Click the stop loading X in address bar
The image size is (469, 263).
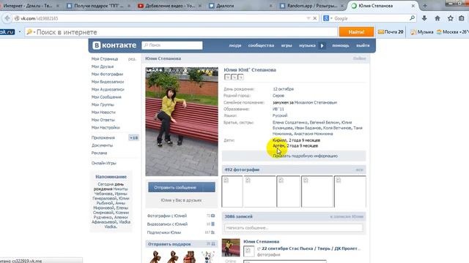[314, 18]
